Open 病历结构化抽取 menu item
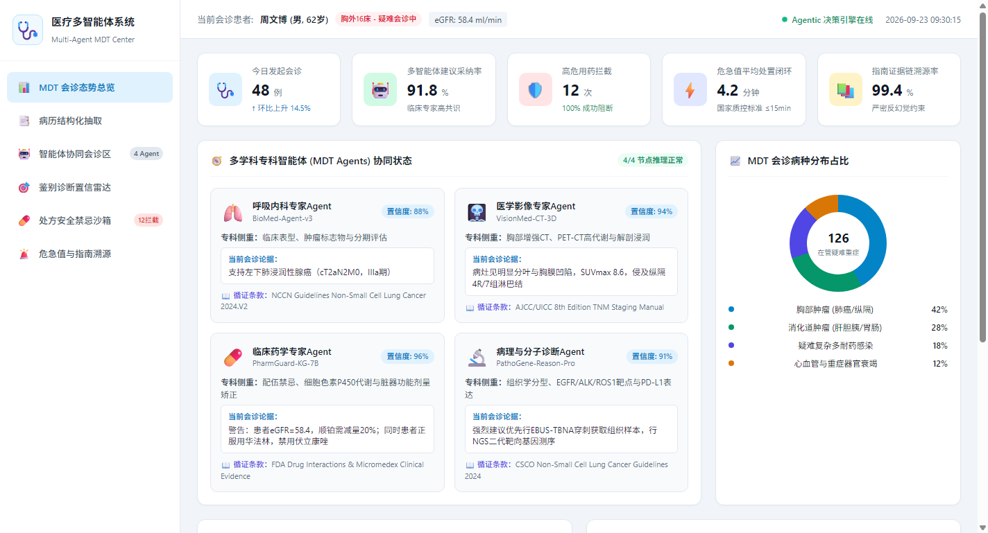Screen dimensions: 988x533 pyautogui.click(x=90, y=121)
